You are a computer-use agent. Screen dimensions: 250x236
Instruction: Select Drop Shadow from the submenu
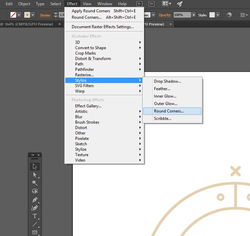point(167,81)
